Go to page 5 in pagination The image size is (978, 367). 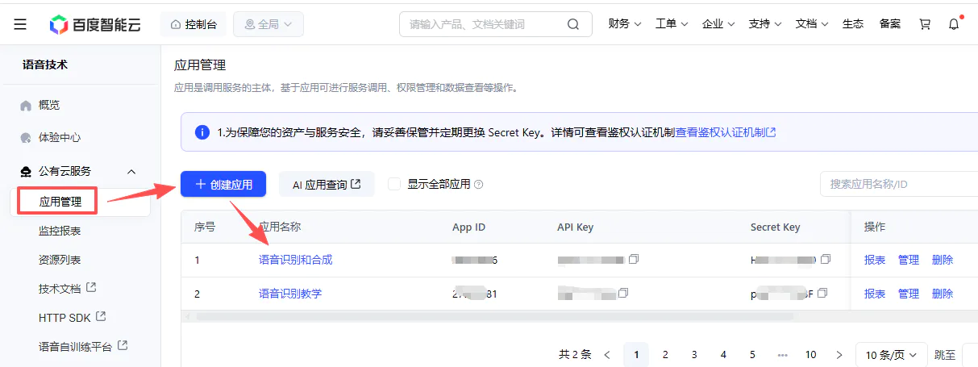pyautogui.click(x=752, y=355)
